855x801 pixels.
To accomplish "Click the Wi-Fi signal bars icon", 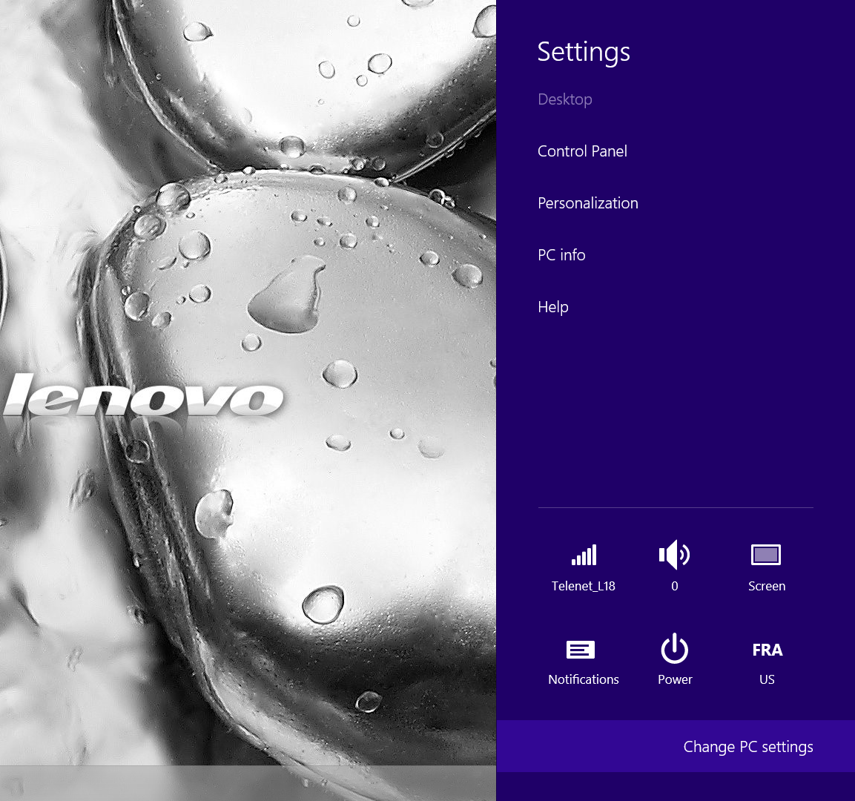I will (584, 555).
